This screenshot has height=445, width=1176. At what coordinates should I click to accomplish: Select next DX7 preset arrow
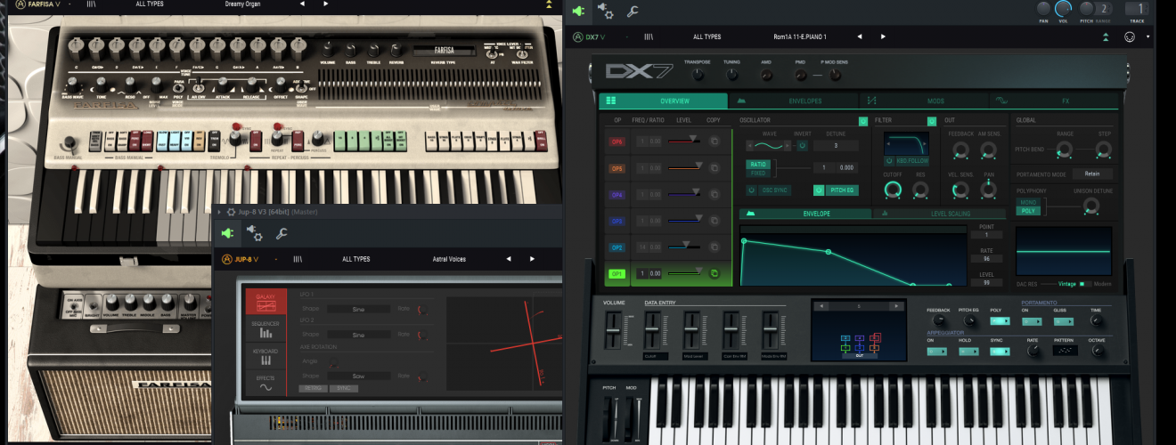point(883,36)
